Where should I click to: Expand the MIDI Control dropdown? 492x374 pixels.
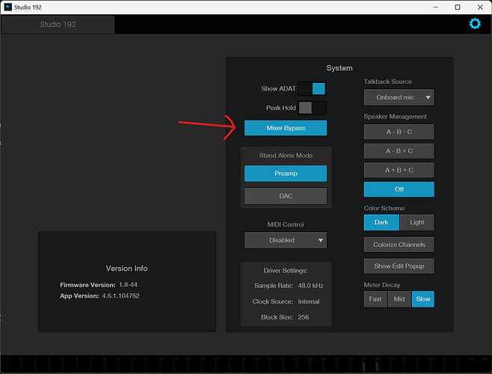pos(285,240)
